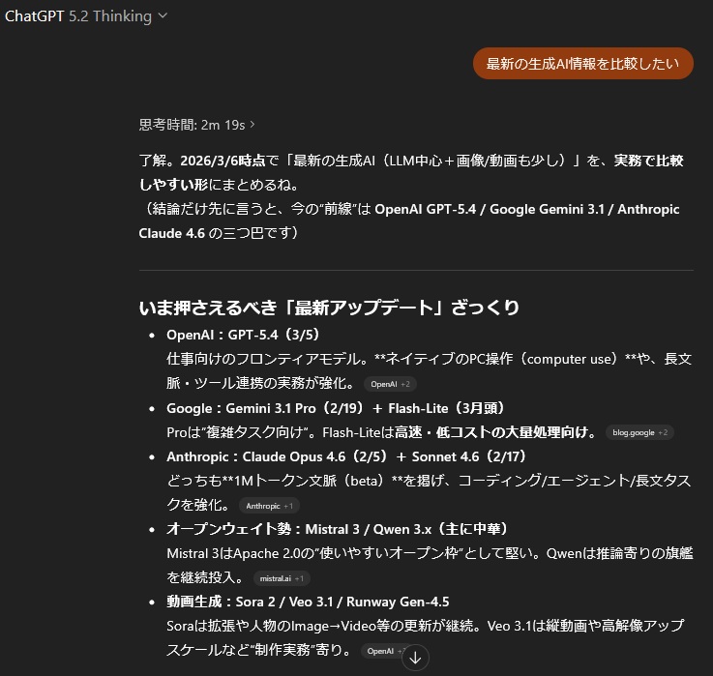
Task: Click the chevron beside 5.2 Thinking
Action: pyautogui.click(x=163, y=16)
